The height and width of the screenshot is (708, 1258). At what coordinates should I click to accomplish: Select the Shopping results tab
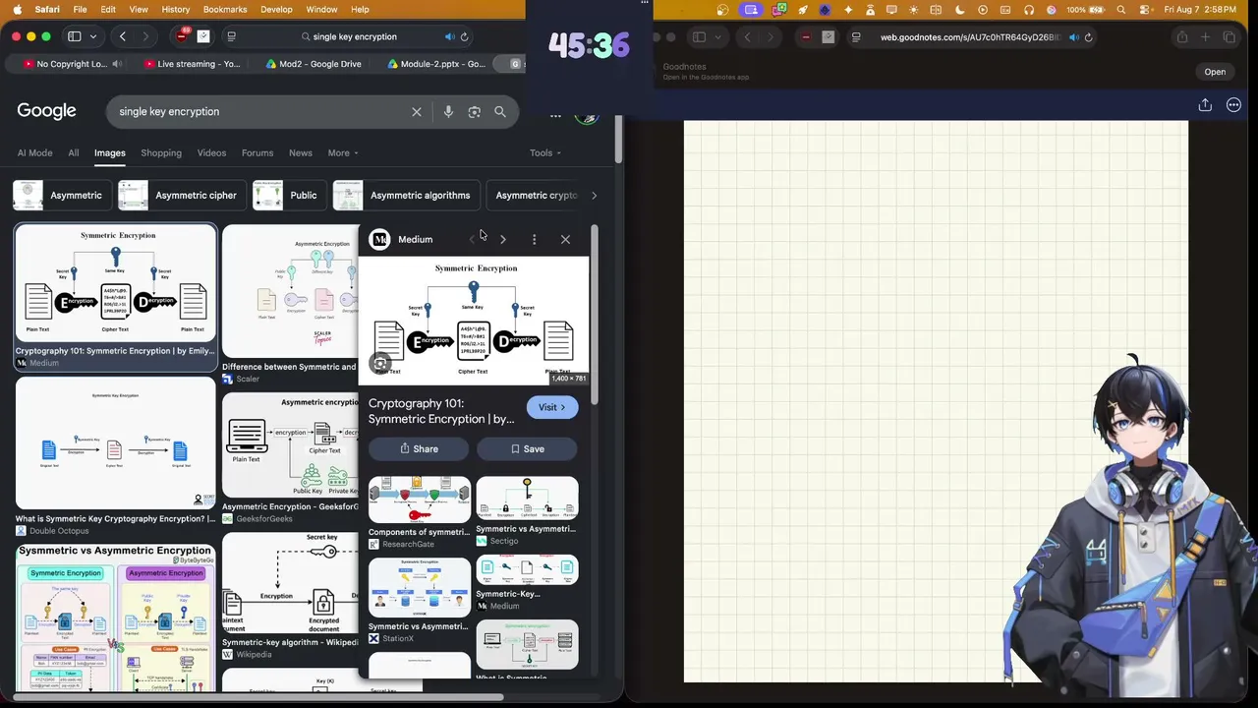161,153
